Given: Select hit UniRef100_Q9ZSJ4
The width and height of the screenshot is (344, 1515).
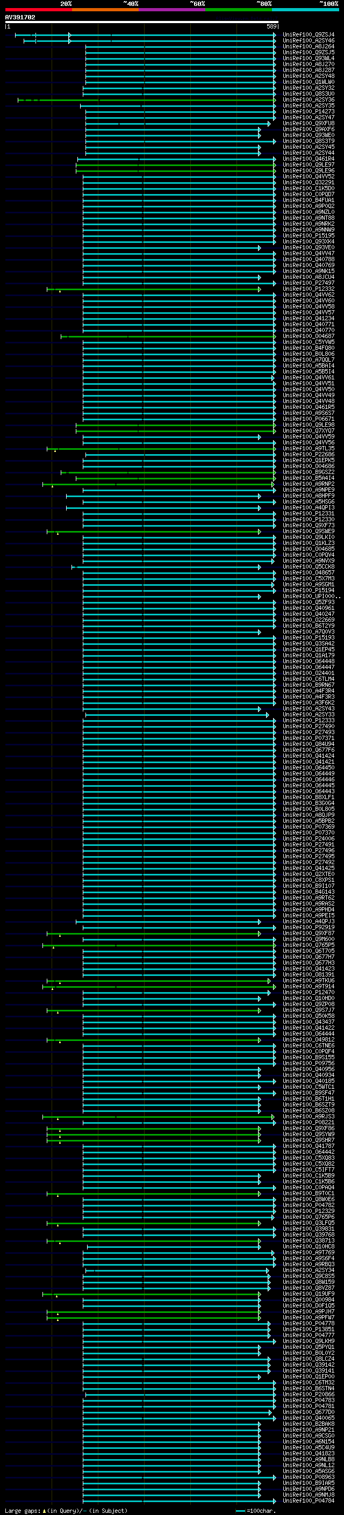Looking at the screenshot, I should pyautogui.click(x=309, y=35).
